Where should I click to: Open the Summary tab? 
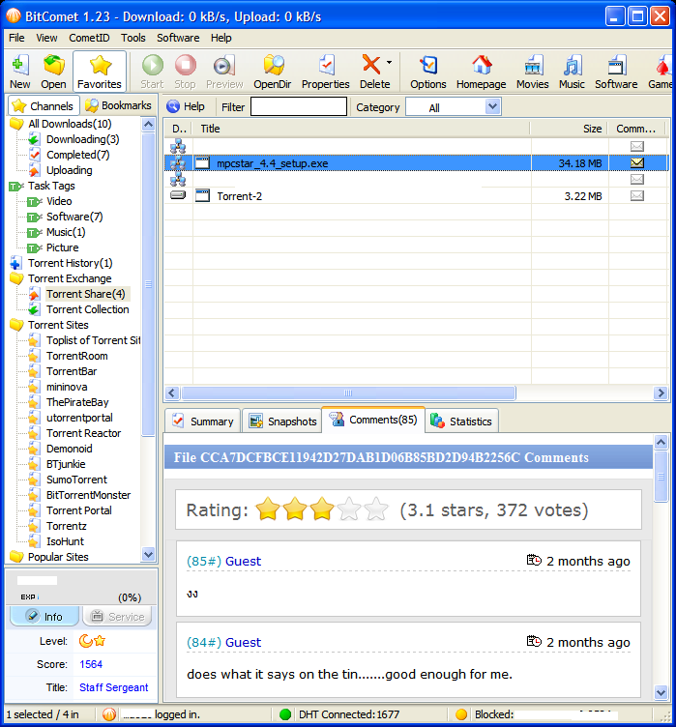tap(203, 421)
